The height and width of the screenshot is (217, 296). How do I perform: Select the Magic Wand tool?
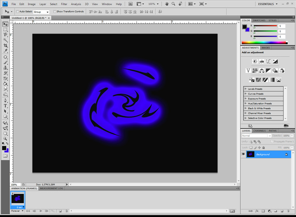(6, 40)
